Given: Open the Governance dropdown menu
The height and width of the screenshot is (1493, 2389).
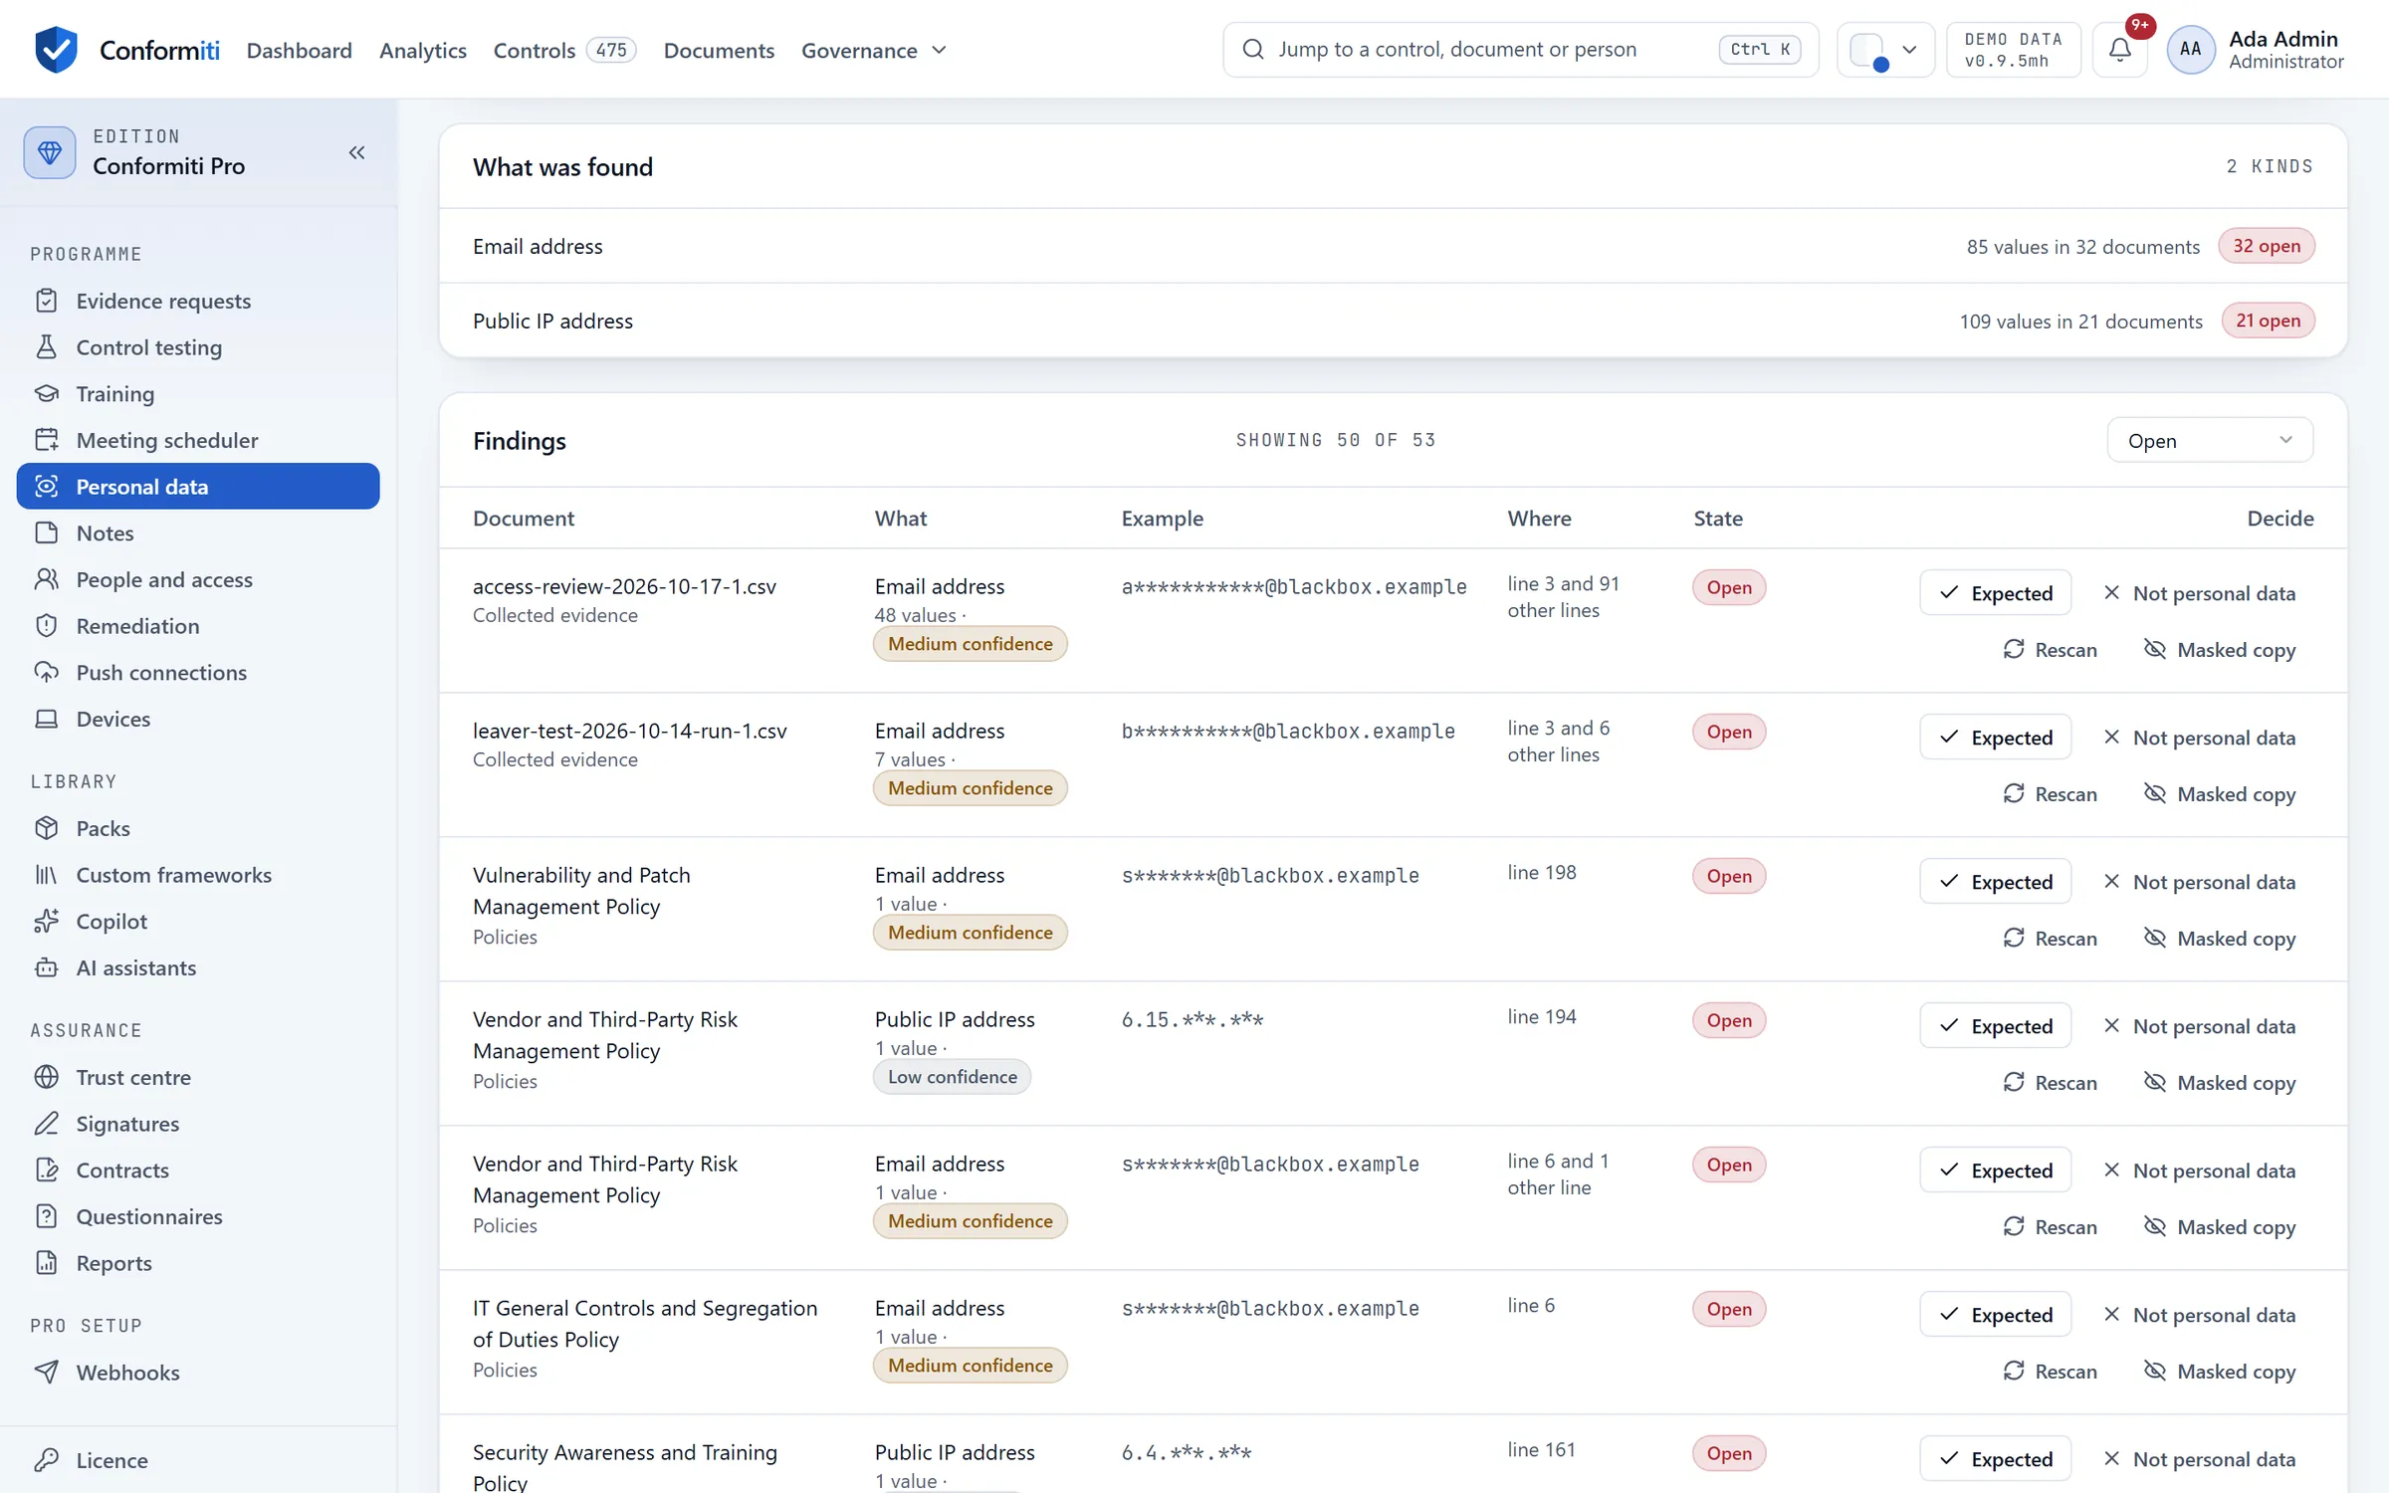Looking at the screenshot, I should click(x=874, y=50).
